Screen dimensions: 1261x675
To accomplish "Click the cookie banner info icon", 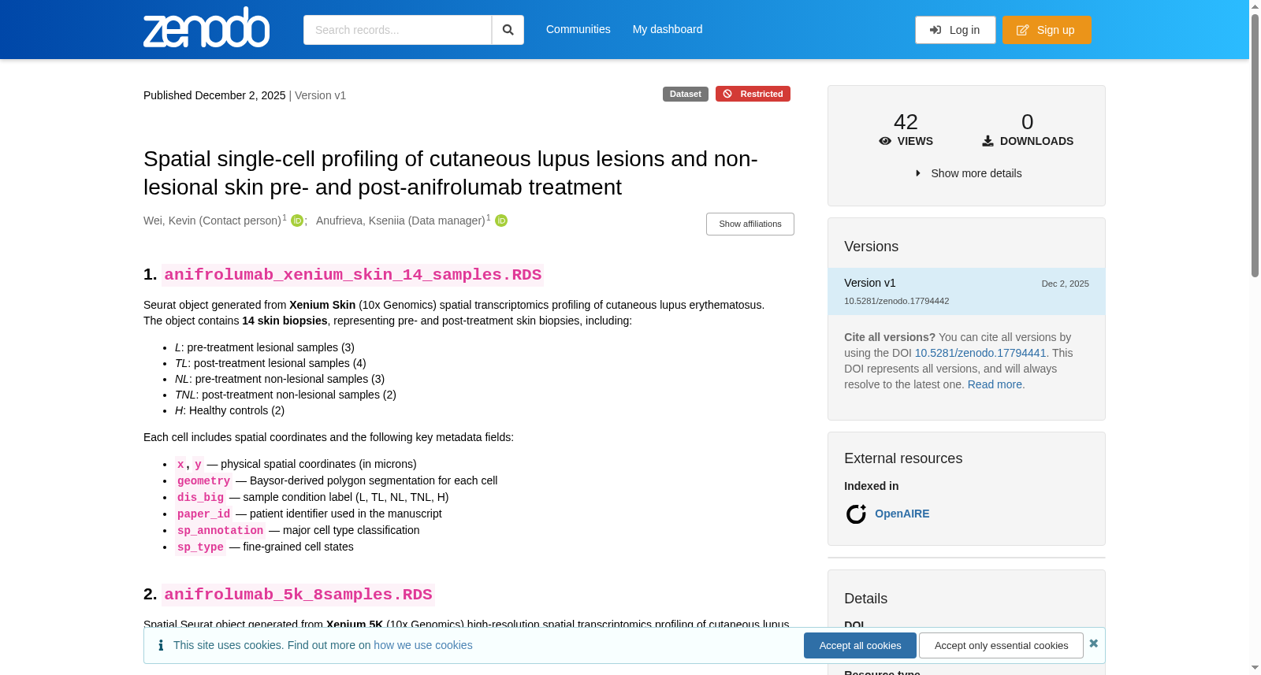I will point(161,645).
